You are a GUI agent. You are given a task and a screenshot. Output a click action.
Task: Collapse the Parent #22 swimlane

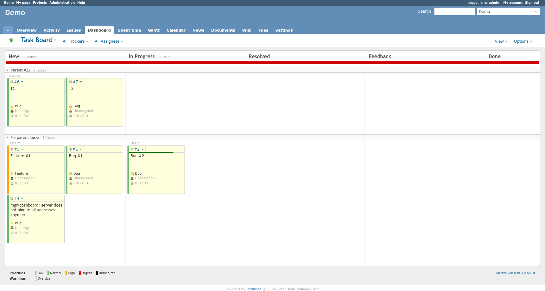click(8, 70)
